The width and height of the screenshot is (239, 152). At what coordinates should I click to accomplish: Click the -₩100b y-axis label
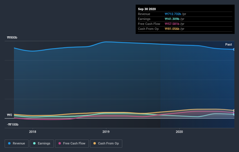[x=13, y=124]
